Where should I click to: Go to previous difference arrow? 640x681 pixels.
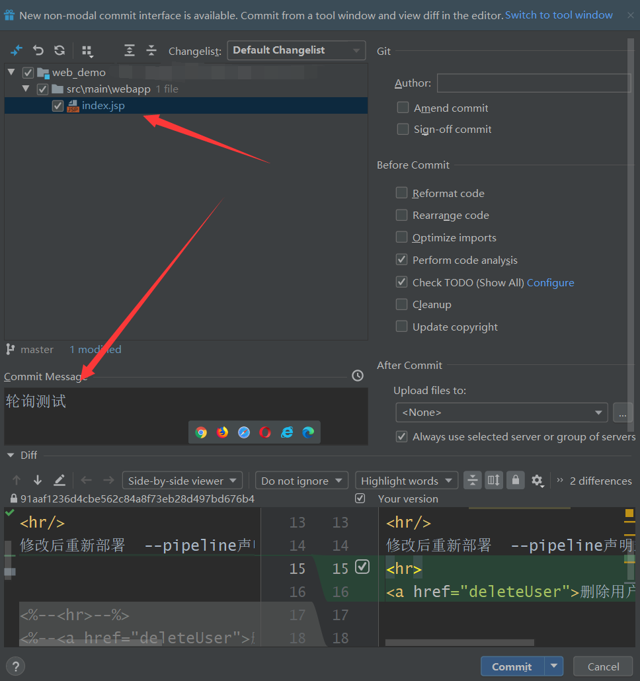pos(17,481)
